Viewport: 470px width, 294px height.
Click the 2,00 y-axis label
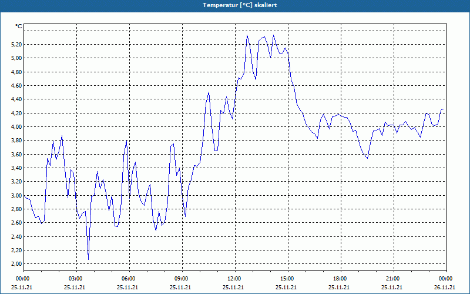pos(17,263)
